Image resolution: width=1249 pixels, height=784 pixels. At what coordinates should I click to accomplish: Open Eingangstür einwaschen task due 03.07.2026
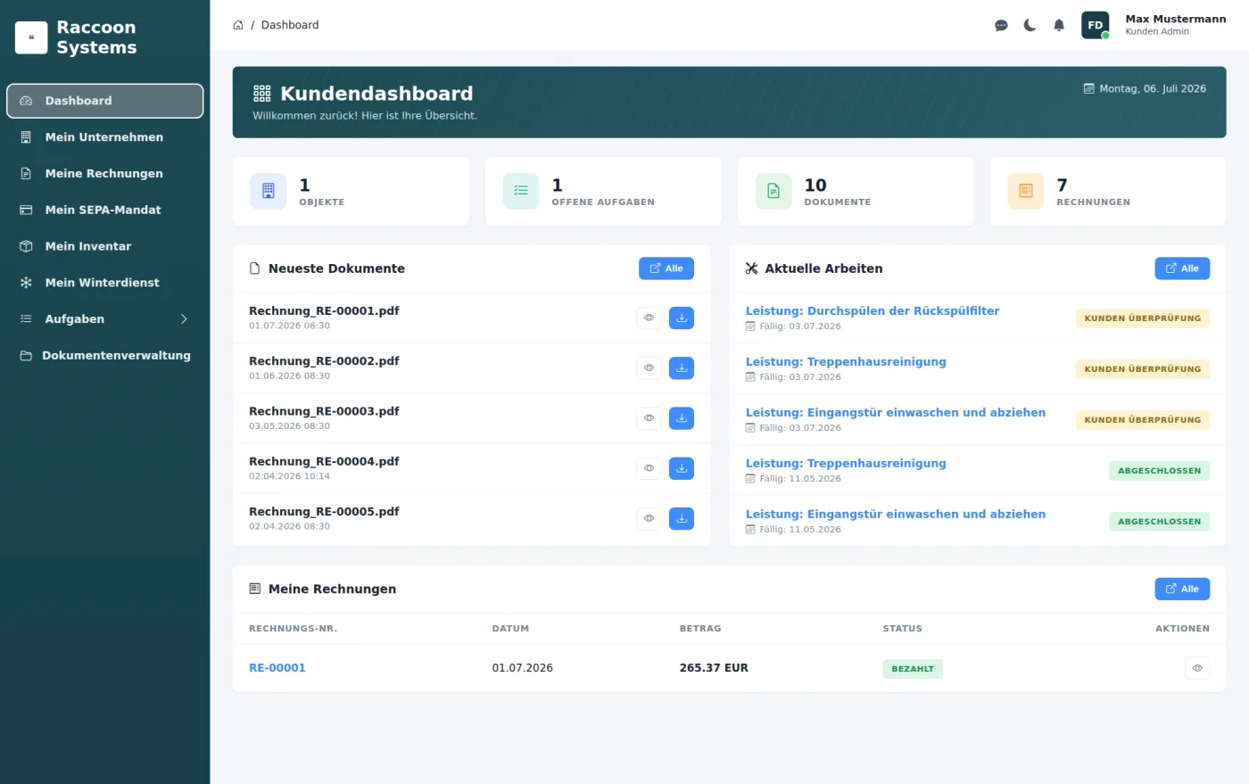point(896,413)
